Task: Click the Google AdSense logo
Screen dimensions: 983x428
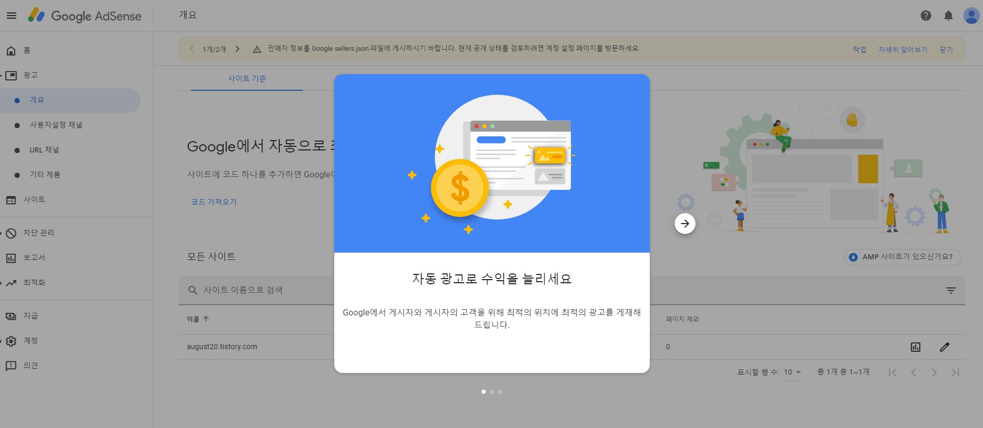Action: click(85, 16)
